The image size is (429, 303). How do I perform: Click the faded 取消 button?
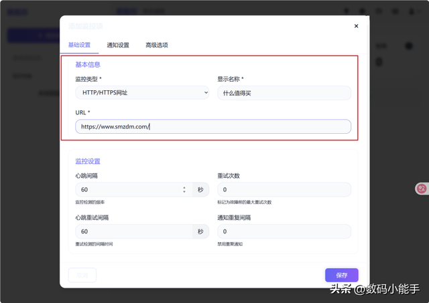82,275
